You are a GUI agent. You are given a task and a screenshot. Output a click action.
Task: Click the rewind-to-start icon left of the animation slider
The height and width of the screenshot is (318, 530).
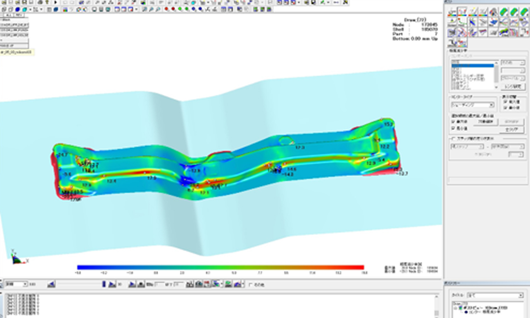point(51,284)
